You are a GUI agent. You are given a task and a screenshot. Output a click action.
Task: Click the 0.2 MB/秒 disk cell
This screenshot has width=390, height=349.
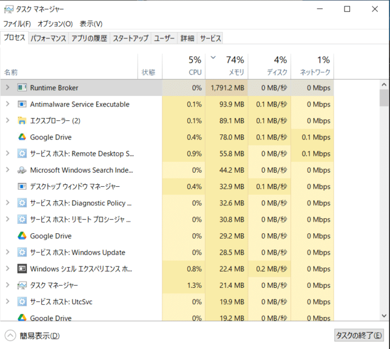(x=270, y=269)
